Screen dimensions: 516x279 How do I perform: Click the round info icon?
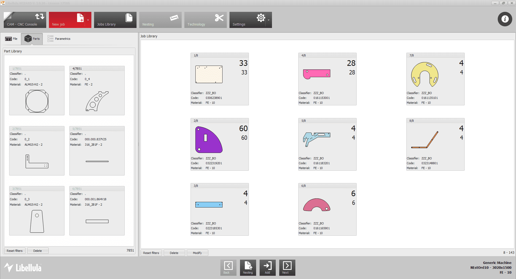pyautogui.click(x=505, y=19)
